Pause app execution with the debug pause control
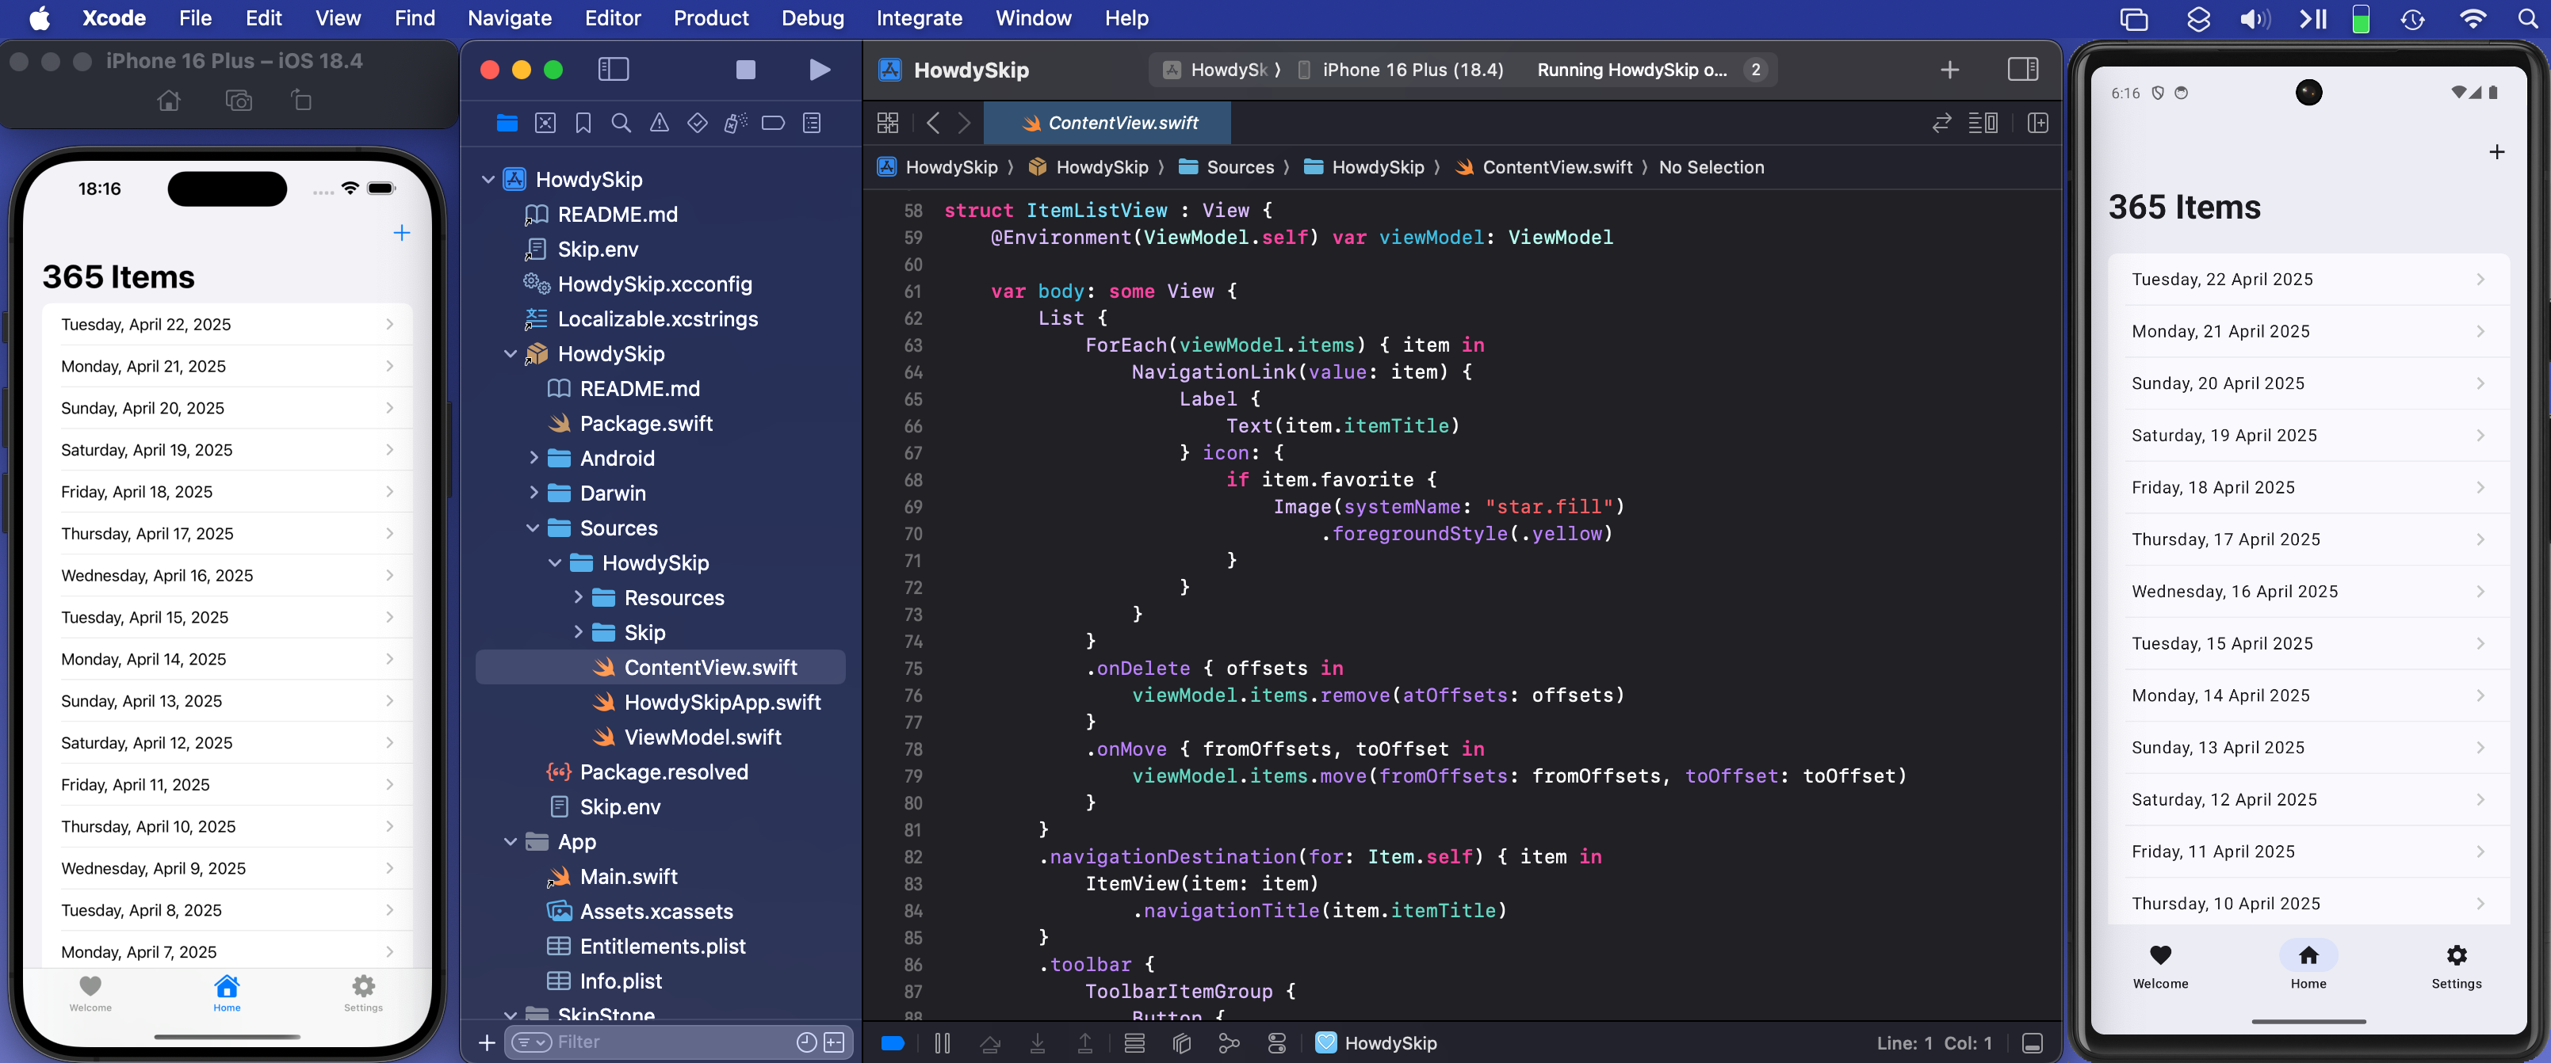2551x1063 pixels. 942,1043
